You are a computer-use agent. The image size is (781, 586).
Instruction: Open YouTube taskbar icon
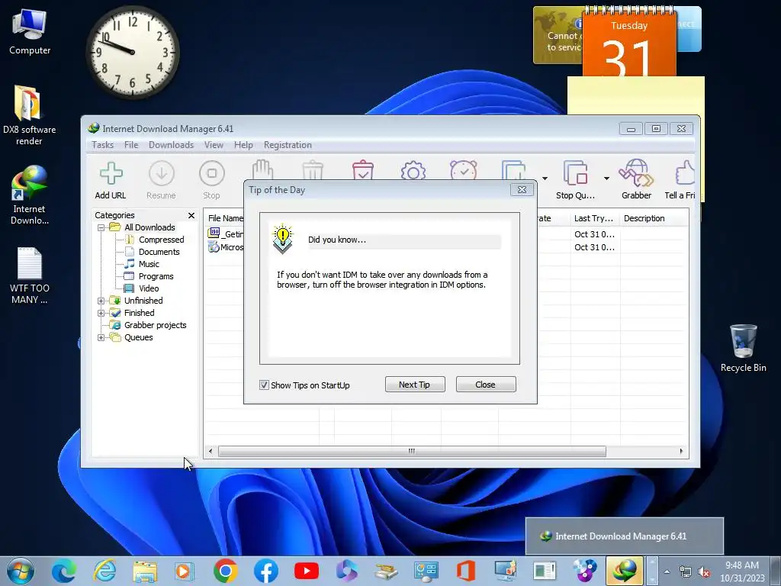click(x=307, y=571)
